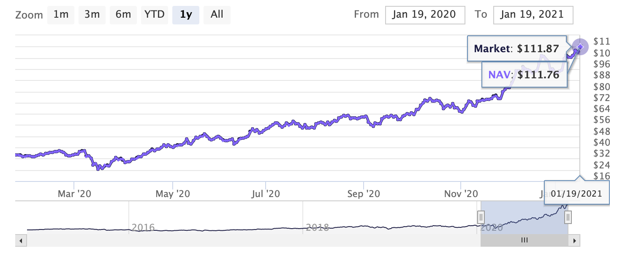
Task: Click the 01/19/2021 date label
Action: pos(576,193)
